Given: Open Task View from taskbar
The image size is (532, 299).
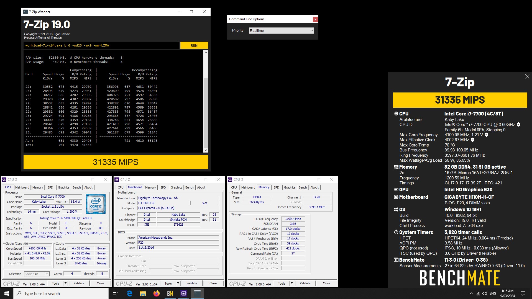Looking at the screenshot, I should [115, 293].
